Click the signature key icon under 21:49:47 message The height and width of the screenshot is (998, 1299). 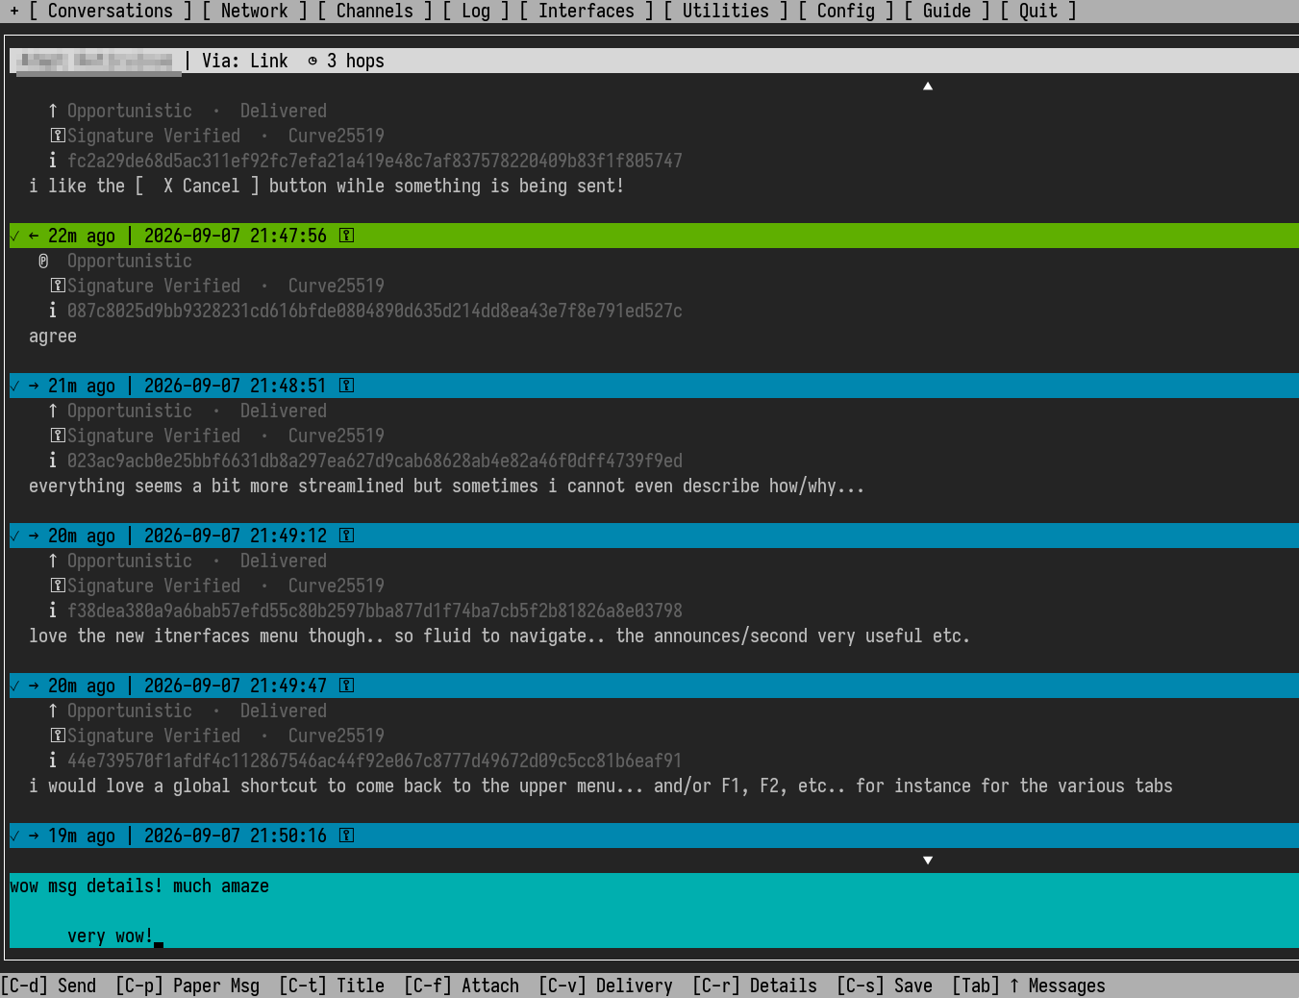tap(58, 736)
